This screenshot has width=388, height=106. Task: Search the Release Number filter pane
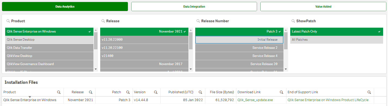[198, 21]
